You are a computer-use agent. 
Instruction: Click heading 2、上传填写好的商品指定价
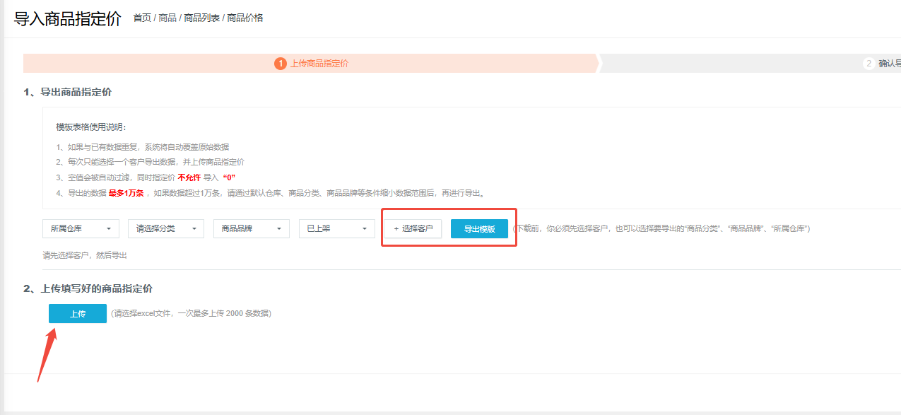[88, 288]
